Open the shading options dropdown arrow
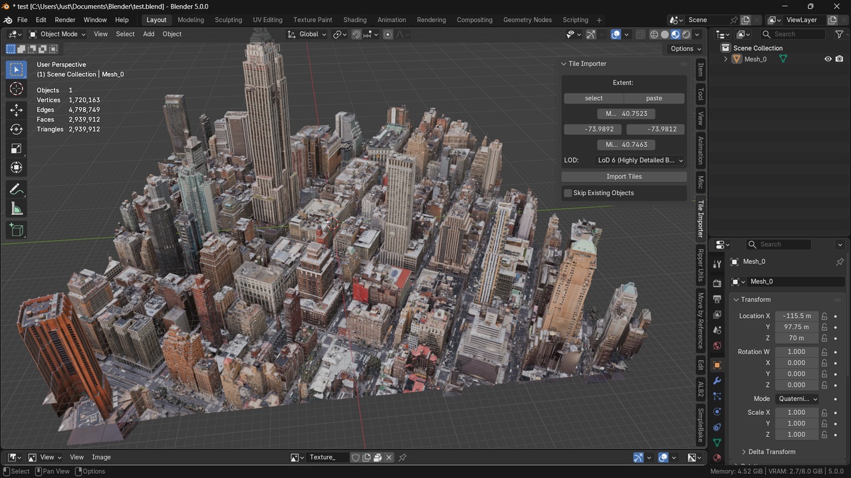 (697, 35)
